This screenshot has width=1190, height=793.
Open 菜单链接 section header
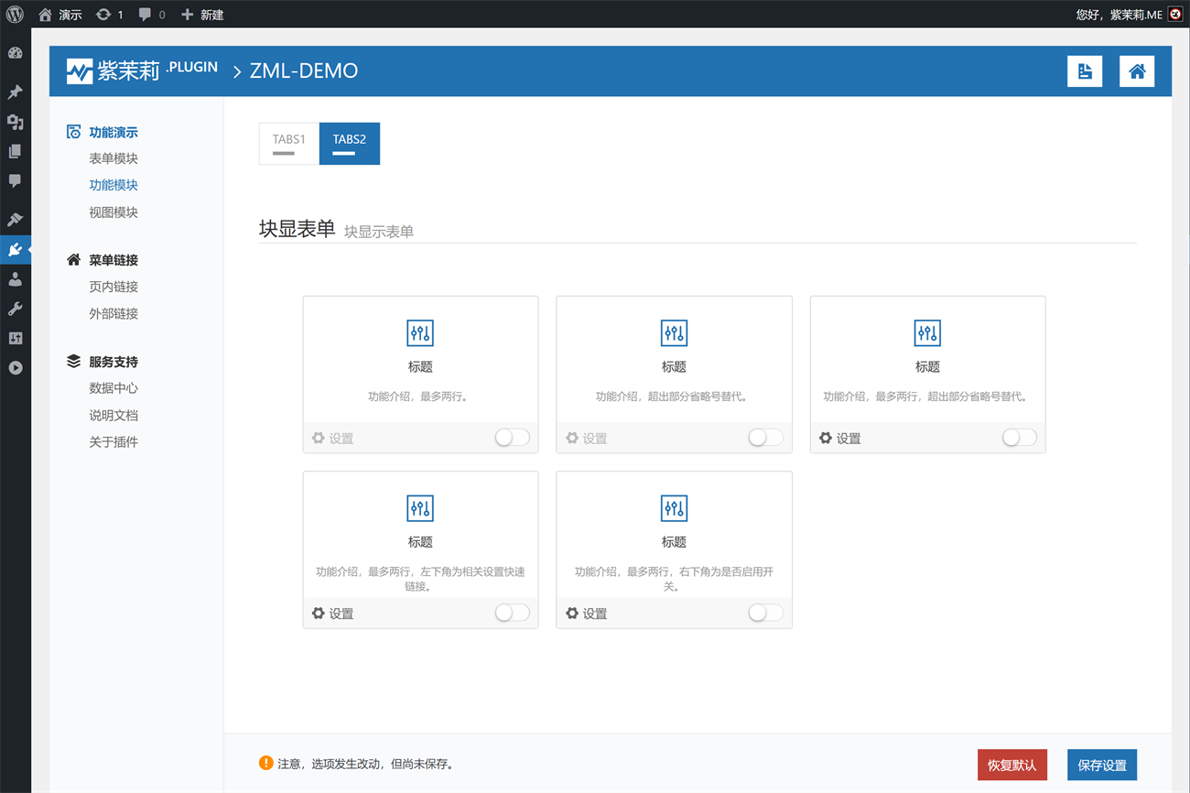103,260
